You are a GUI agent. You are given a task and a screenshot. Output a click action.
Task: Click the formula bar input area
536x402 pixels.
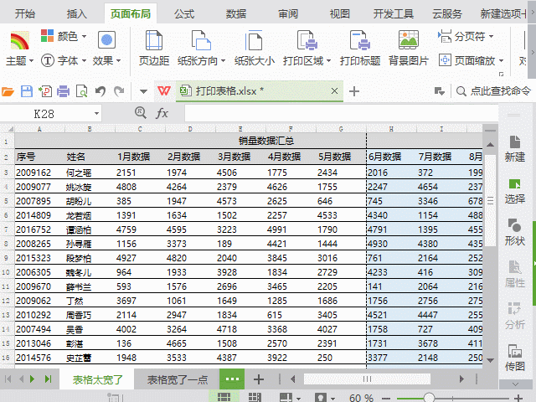coord(341,114)
